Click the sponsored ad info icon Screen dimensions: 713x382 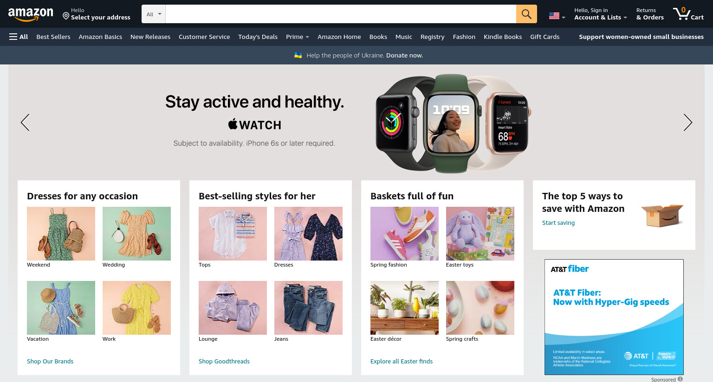pos(680,379)
